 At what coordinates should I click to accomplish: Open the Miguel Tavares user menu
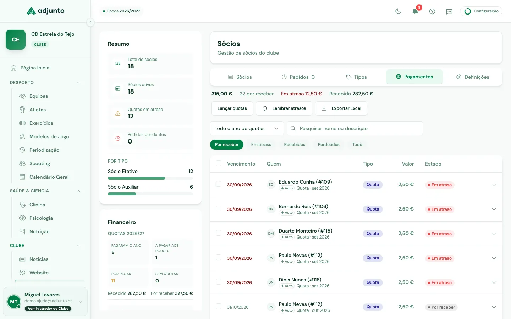coord(45,302)
